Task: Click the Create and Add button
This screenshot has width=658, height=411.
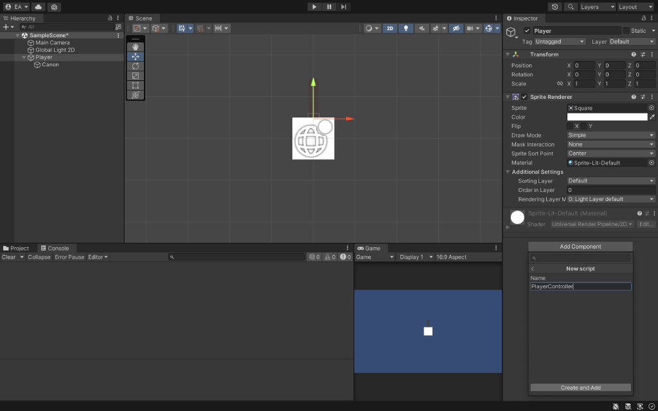Action: coord(580,387)
